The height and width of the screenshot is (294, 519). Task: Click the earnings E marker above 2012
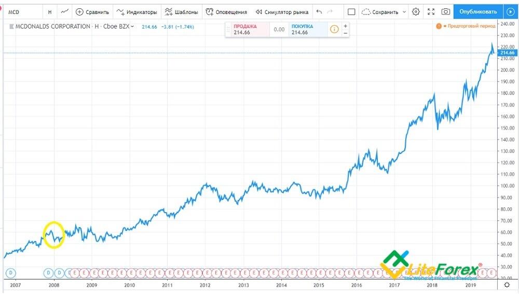tap(207, 273)
